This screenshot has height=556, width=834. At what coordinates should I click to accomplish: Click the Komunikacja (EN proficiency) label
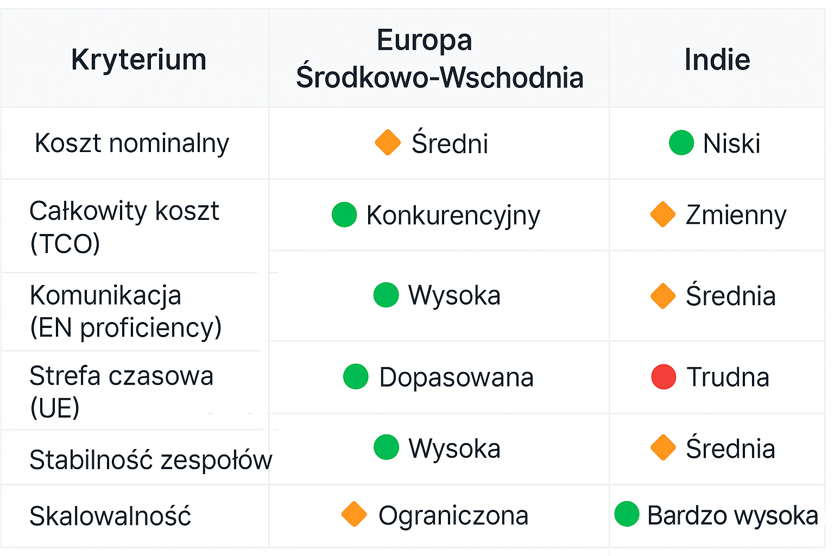coord(125,311)
